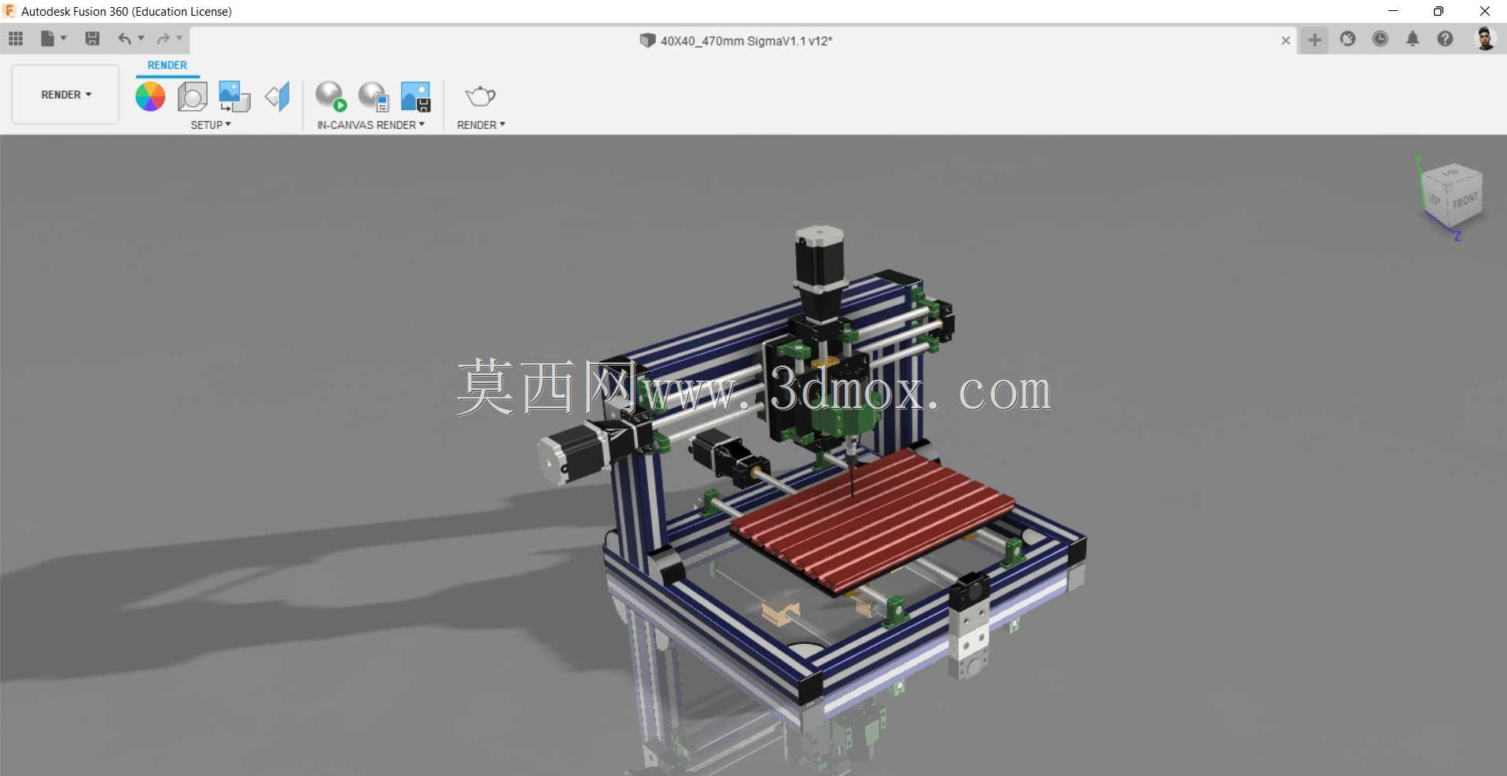Select the 40X40_470mm SigmaV1.1 document tab

click(735, 41)
